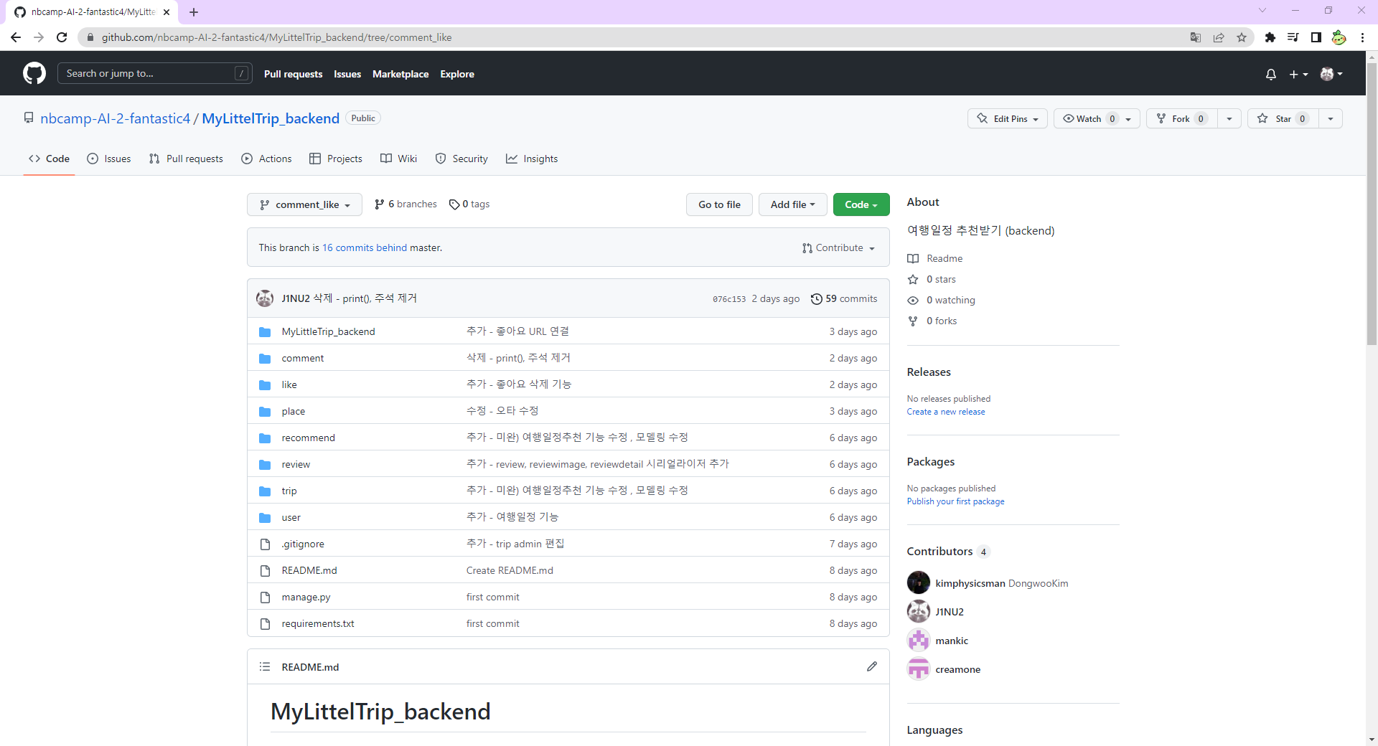
Task: Go back to previous page
Action: pyautogui.click(x=16, y=37)
